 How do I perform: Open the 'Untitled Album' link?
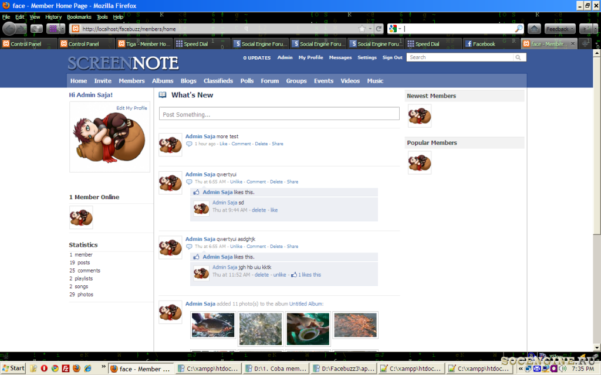tap(305, 304)
